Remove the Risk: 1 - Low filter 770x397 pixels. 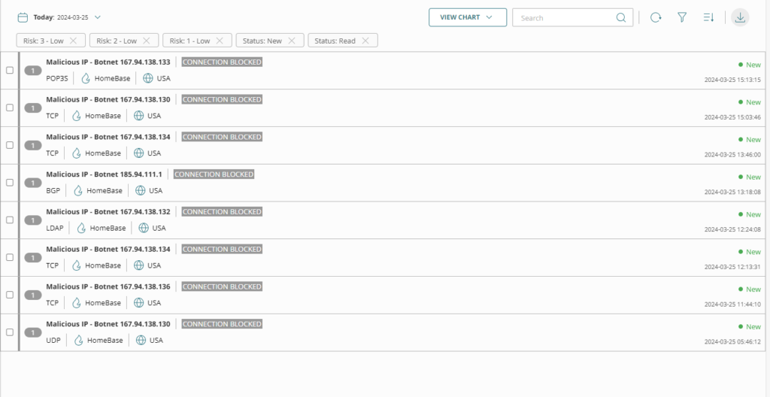[x=220, y=41]
